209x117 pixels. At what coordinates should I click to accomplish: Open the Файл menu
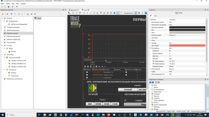tap(2, 4)
